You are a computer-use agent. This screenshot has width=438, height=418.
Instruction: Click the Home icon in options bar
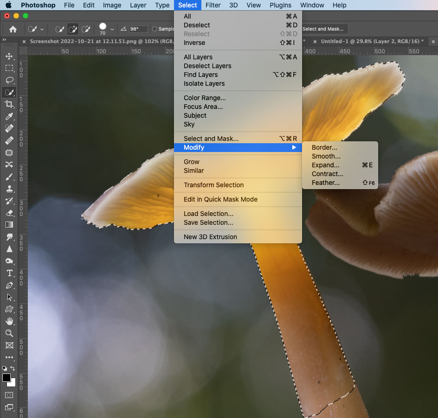pyautogui.click(x=13, y=29)
